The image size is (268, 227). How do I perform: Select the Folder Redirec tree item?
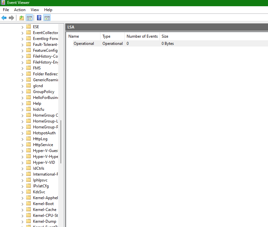45,74
